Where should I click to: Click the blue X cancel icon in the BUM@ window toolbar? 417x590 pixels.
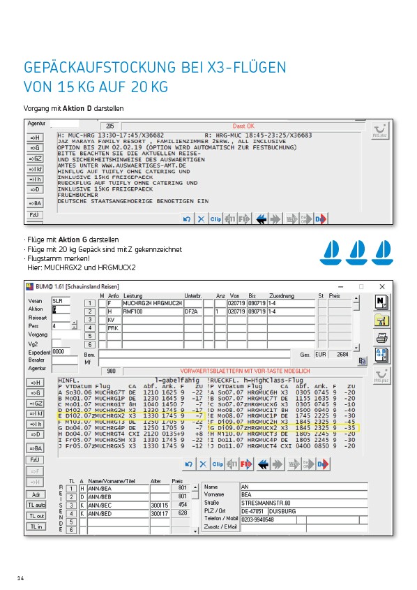point(203,464)
